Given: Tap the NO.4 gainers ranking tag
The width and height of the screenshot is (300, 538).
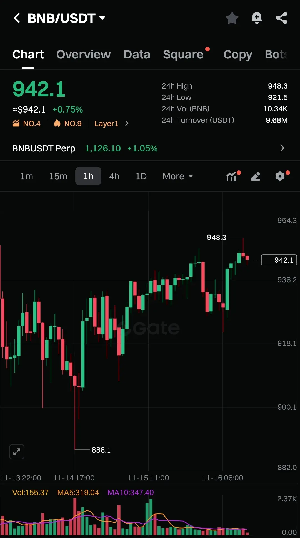Looking at the screenshot, I should click(x=27, y=123).
